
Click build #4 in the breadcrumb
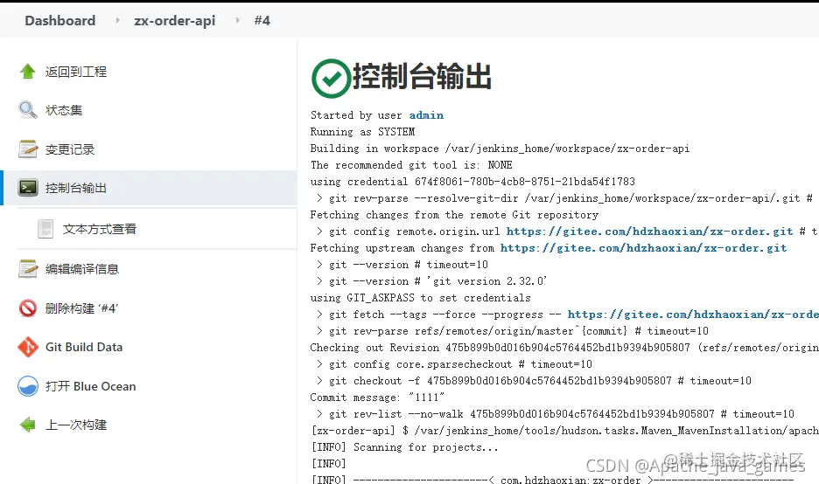[262, 20]
